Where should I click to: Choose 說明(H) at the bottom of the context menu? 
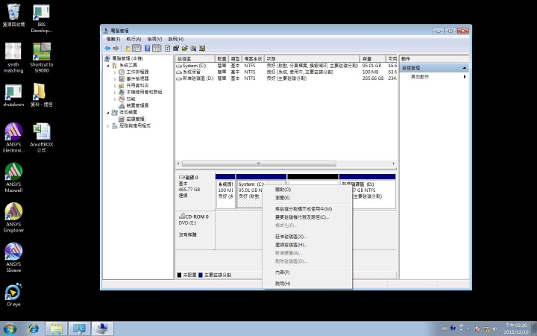[x=307, y=284]
